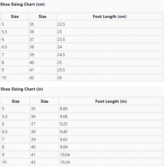Select the 10.24 inch foot length cell

coord(111,162)
